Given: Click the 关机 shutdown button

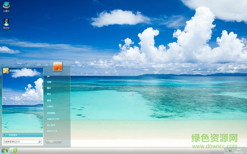Looking at the screenshot, I should coord(51,142).
